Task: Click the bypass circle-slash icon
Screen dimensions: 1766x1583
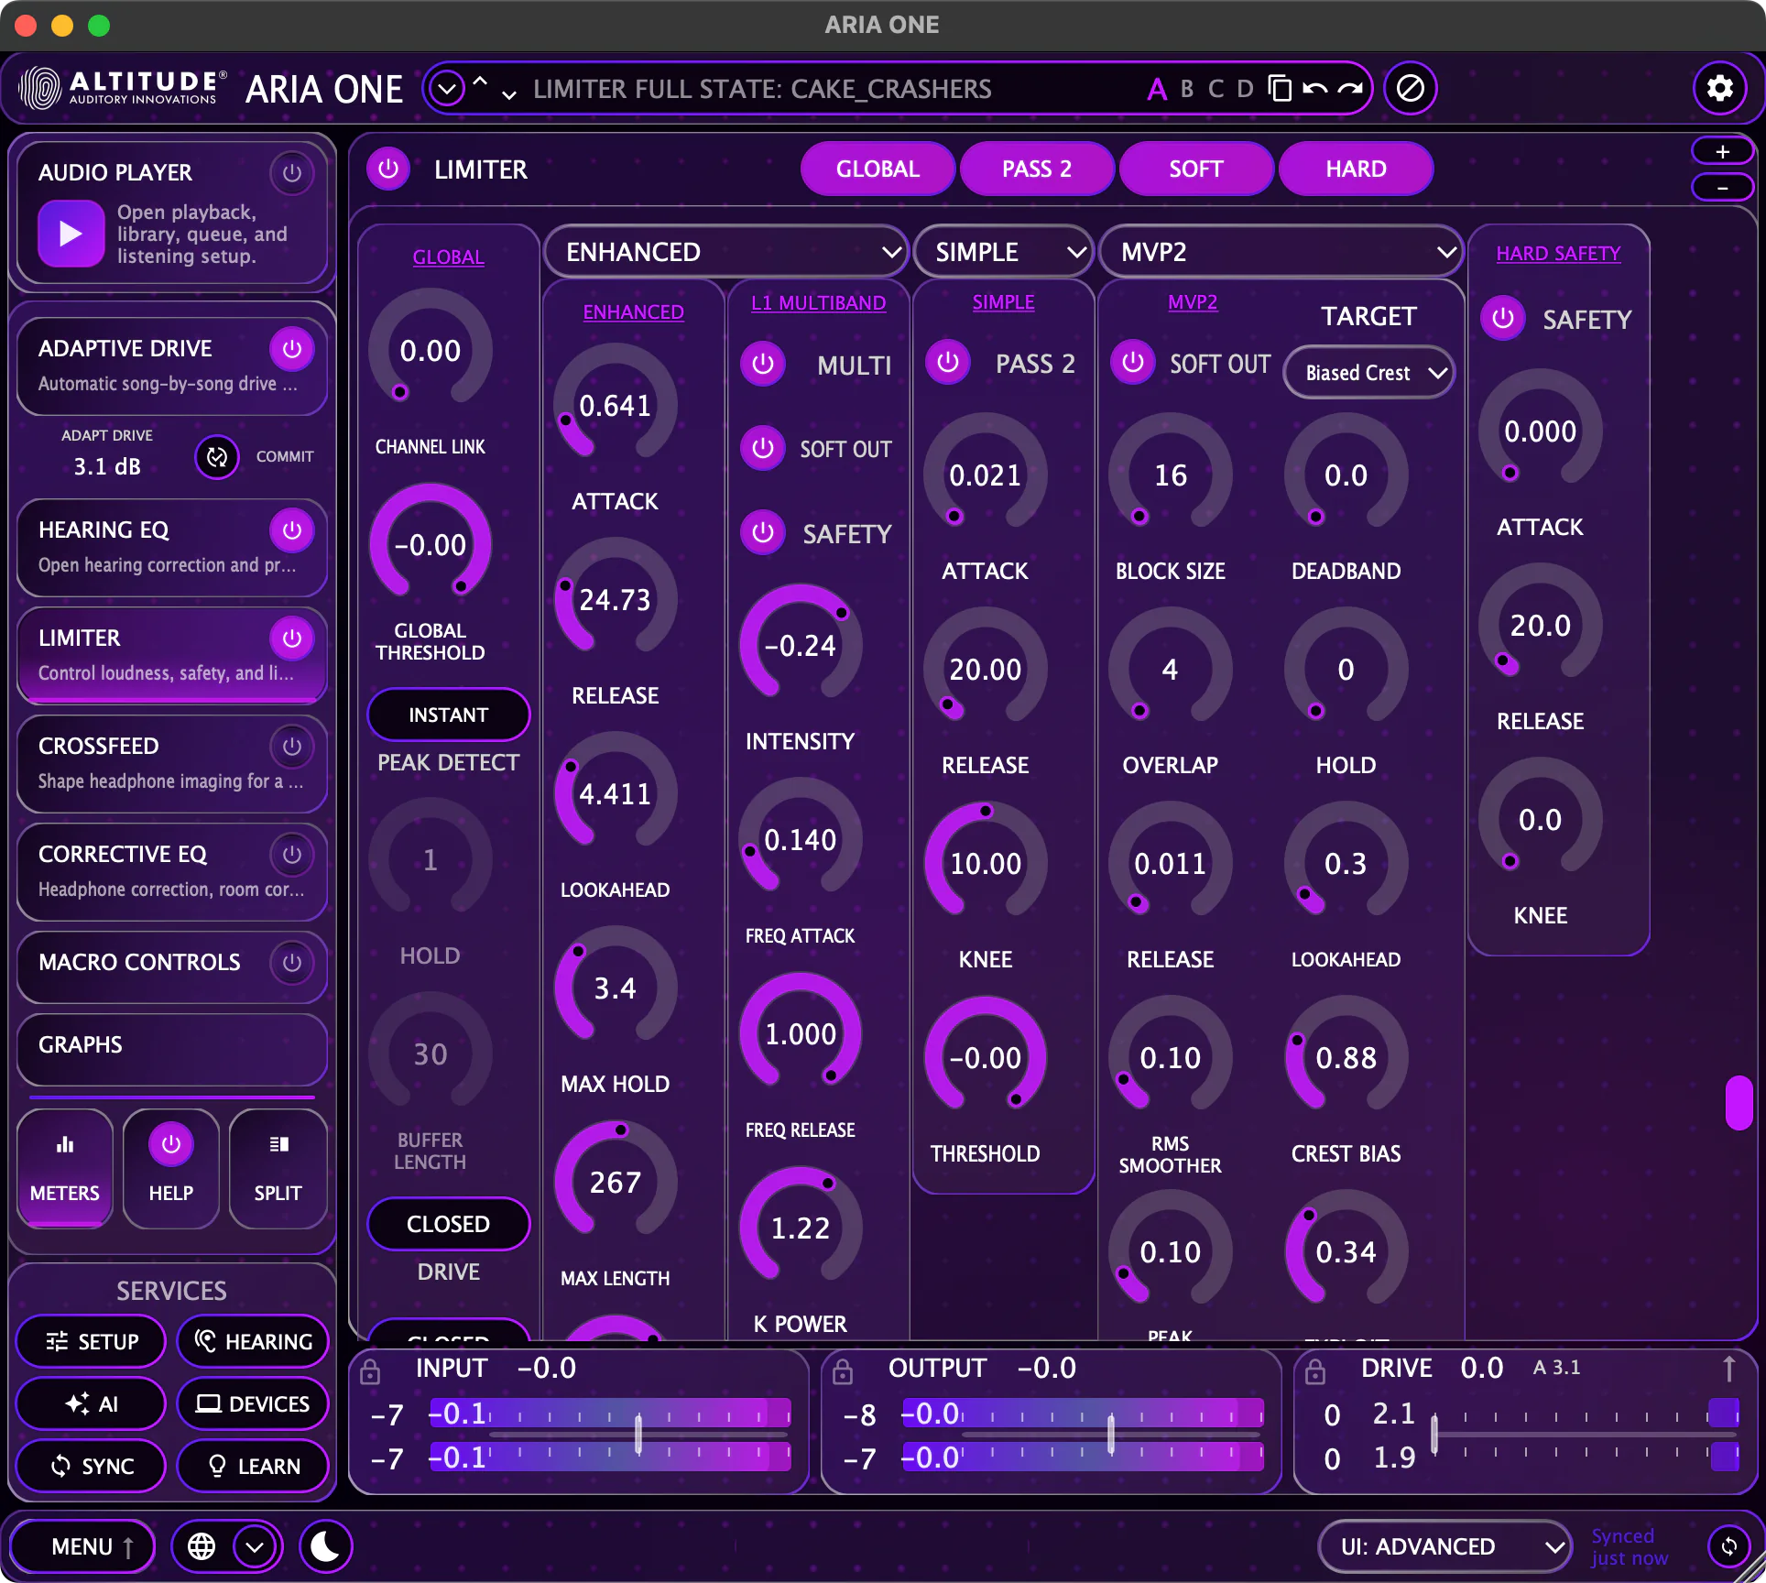Action: [x=1410, y=89]
